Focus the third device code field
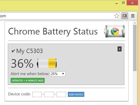The width and height of the screenshot is (139, 105). (61, 94)
